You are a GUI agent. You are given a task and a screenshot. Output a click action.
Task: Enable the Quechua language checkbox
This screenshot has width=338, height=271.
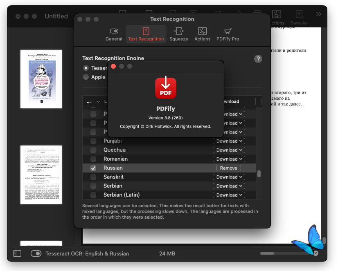(x=93, y=150)
